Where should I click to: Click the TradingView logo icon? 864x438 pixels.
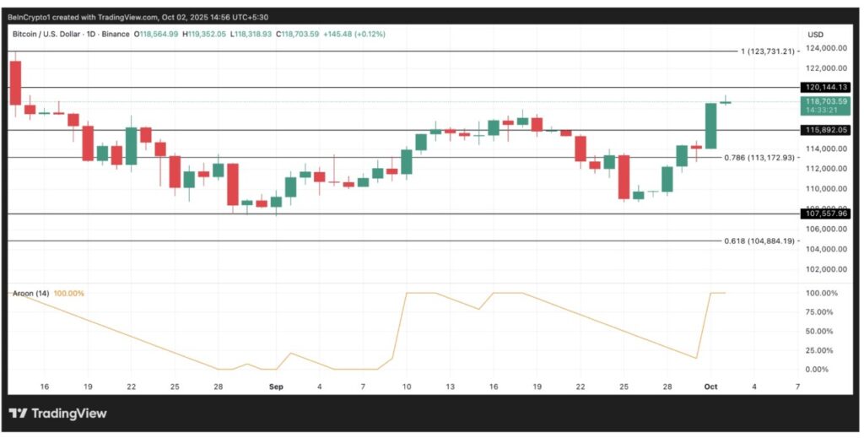[x=18, y=414]
